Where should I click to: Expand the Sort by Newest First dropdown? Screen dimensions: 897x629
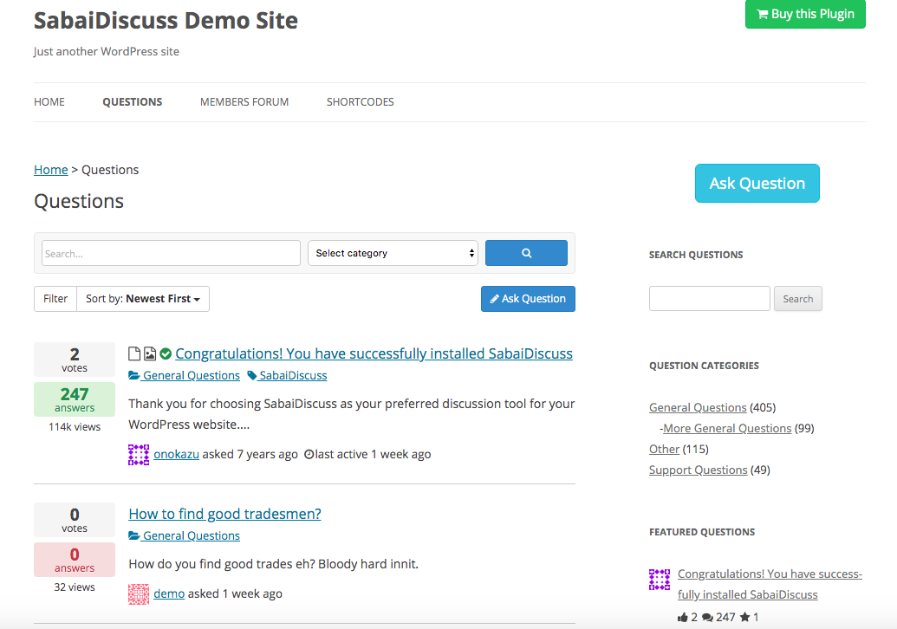click(x=143, y=299)
